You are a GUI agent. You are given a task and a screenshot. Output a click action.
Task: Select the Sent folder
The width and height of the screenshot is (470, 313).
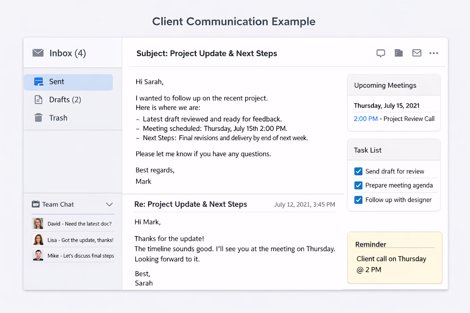tap(68, 82)
